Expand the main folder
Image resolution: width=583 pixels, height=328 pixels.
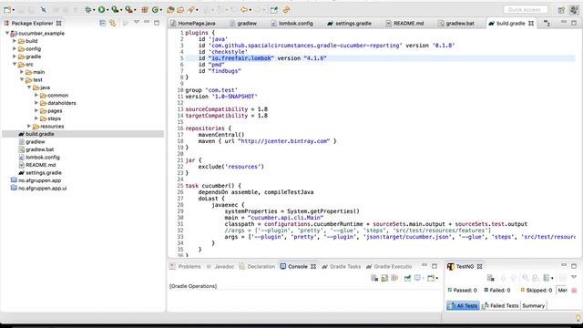click(22, 72)
